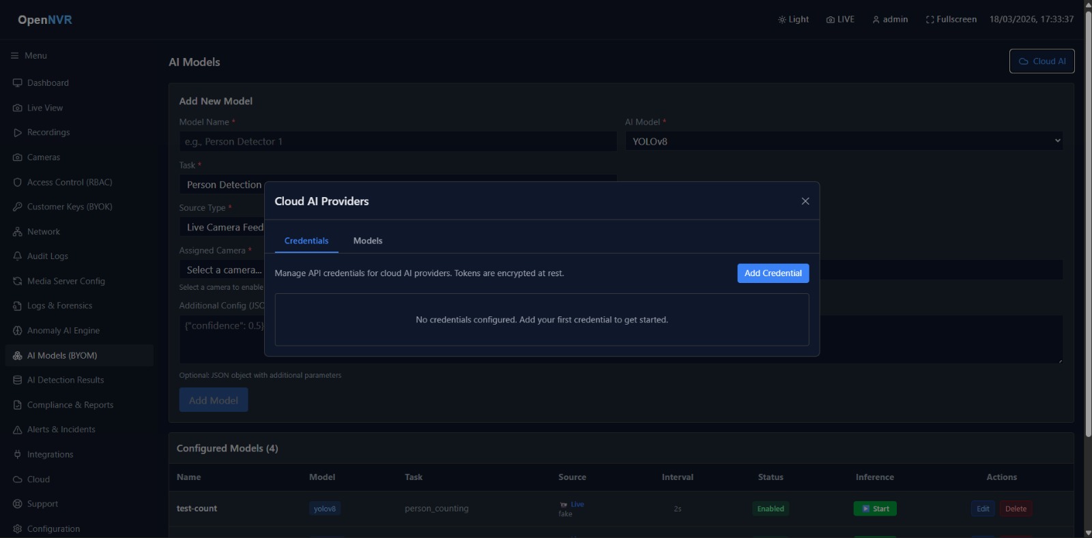Screen dimensions: 1092x538
Task: Click the Cloud icon in sidebar
Action: tap(18, 479)
